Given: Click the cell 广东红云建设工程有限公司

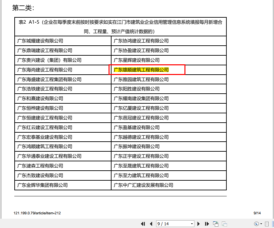Looking at the screenshot, I should pyautogui.click(x=63, y=127).
